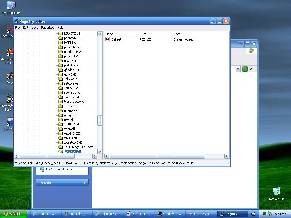Viewport: 291px width, 218px height.
Task: Click the photohse.EXE folder icon
Action: click(x=60, y=38)
